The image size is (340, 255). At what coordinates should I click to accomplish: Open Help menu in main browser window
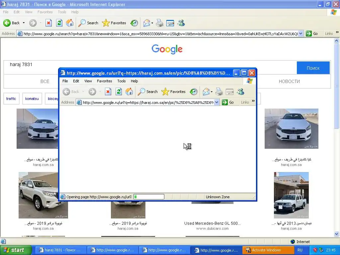pyautogui.click(x=75, y=12)
